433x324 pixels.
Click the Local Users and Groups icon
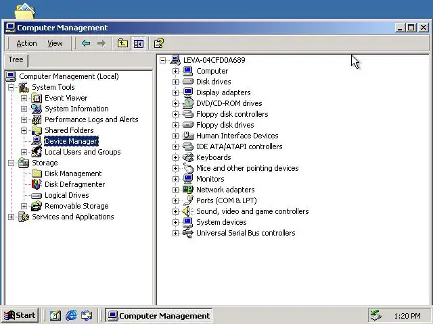point(37,152)
